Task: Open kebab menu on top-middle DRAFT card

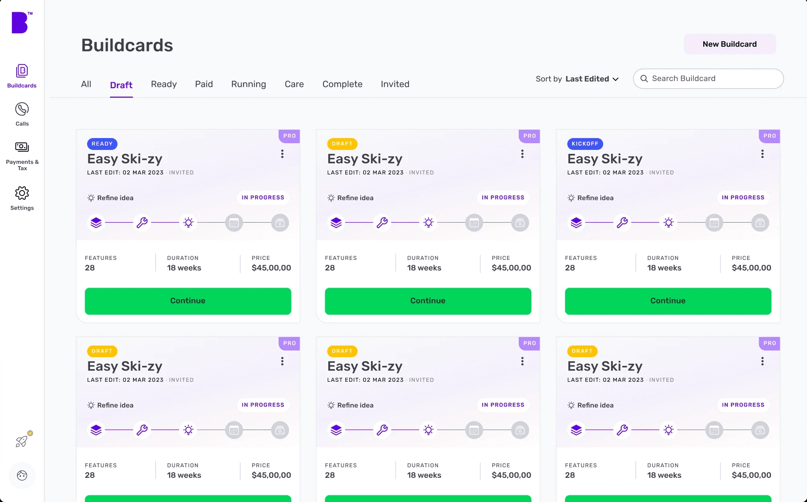Action: point(522,154)
